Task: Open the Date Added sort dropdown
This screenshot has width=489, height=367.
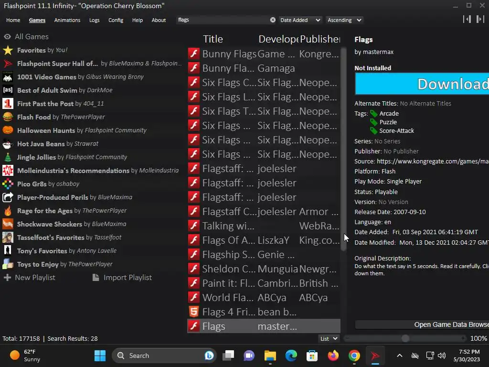Action: [x=300, y=20]
